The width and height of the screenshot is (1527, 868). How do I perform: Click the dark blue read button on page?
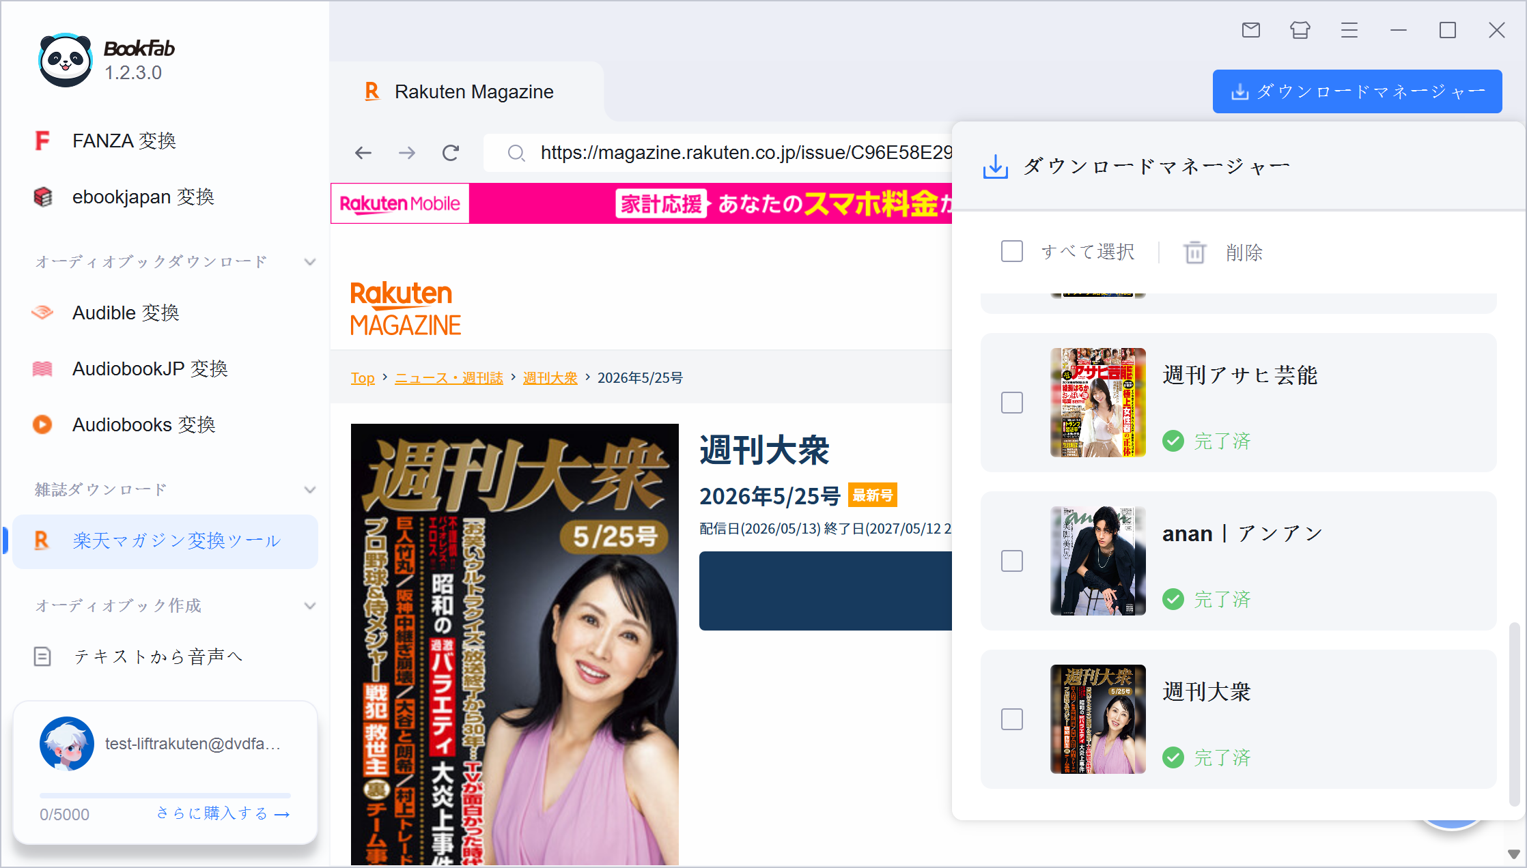825,591
